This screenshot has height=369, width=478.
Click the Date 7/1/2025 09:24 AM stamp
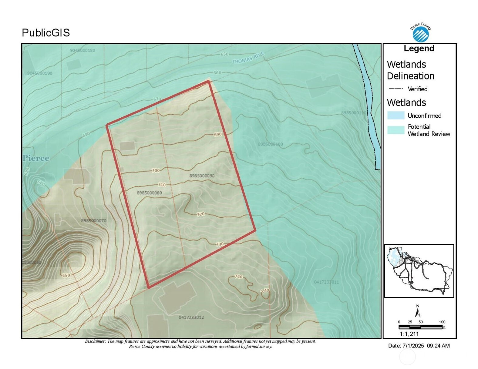click(419, 346)
